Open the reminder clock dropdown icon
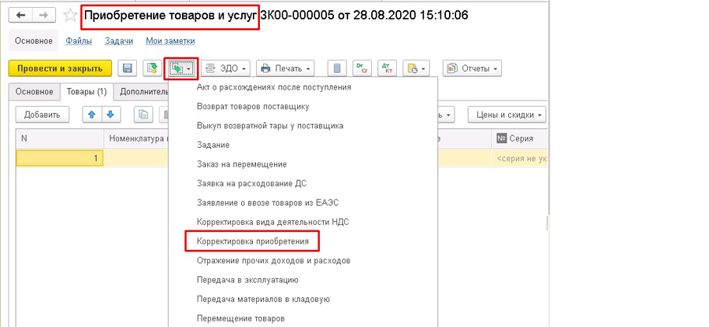The image size is (709, 327). coord(416,68)
